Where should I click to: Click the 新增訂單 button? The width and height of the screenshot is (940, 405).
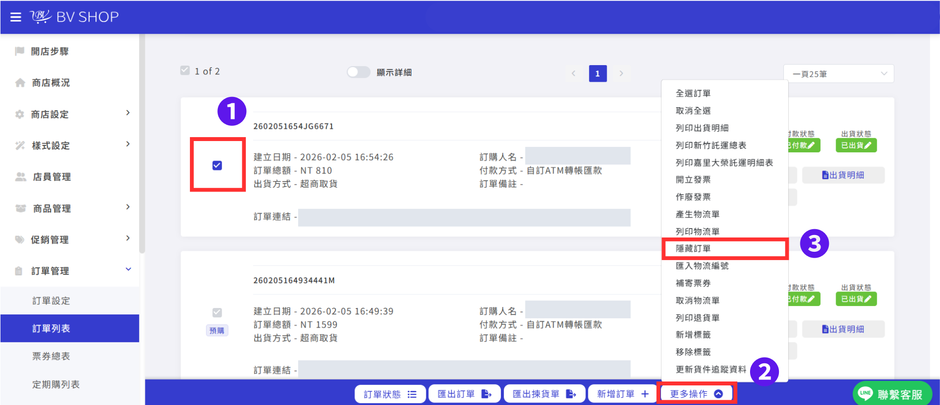click(x=623, y=394)
